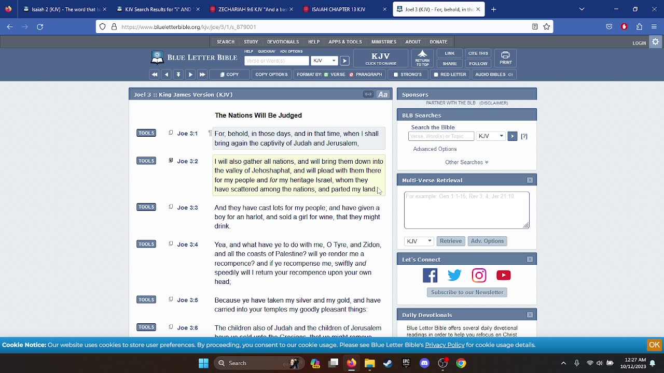Close the Multi-Verse Retrieval panel

pyautogui.click(x=530, y=180)
